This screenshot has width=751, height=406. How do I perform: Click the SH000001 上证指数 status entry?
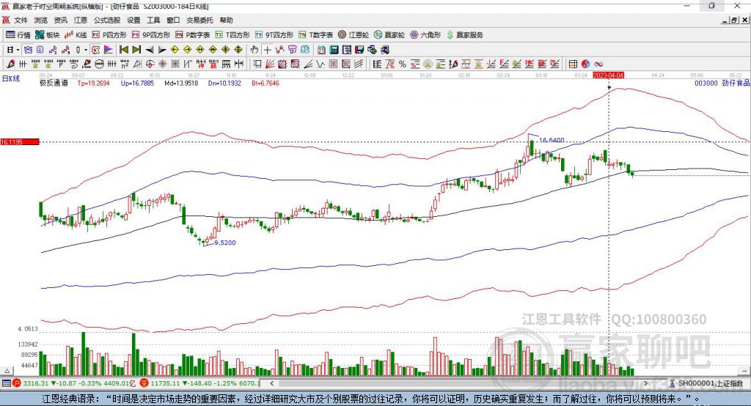pyautogui.click(x=706, y=383)
